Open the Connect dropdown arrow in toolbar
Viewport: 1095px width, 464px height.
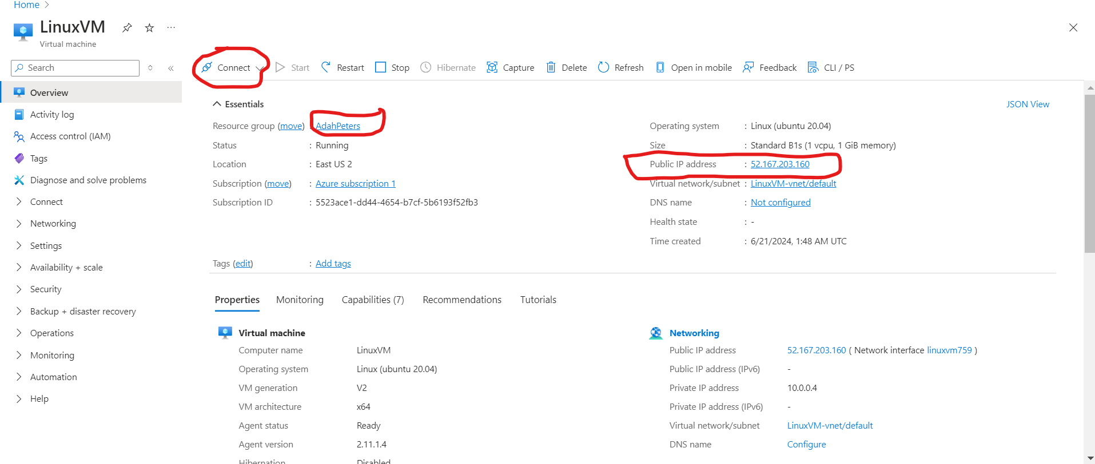pyautogui.click(x=259, y=68)
